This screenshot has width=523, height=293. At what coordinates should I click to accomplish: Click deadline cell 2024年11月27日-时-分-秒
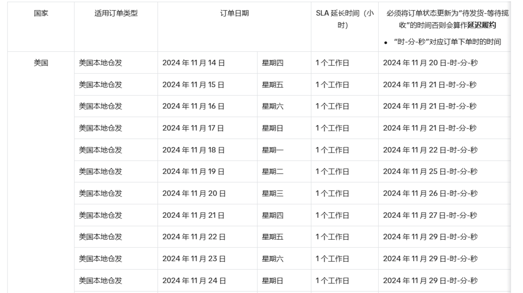(430, 215)
